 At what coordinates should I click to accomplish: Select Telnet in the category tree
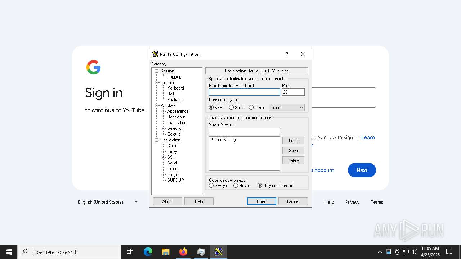tap(173, 169)
